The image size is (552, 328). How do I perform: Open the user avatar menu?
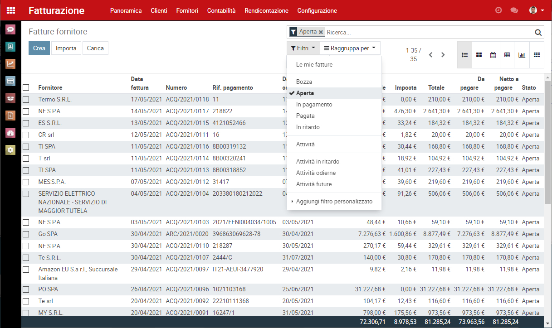(537, 10)
